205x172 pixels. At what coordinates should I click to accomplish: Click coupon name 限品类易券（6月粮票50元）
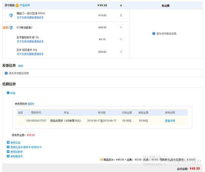pos(66,121)
